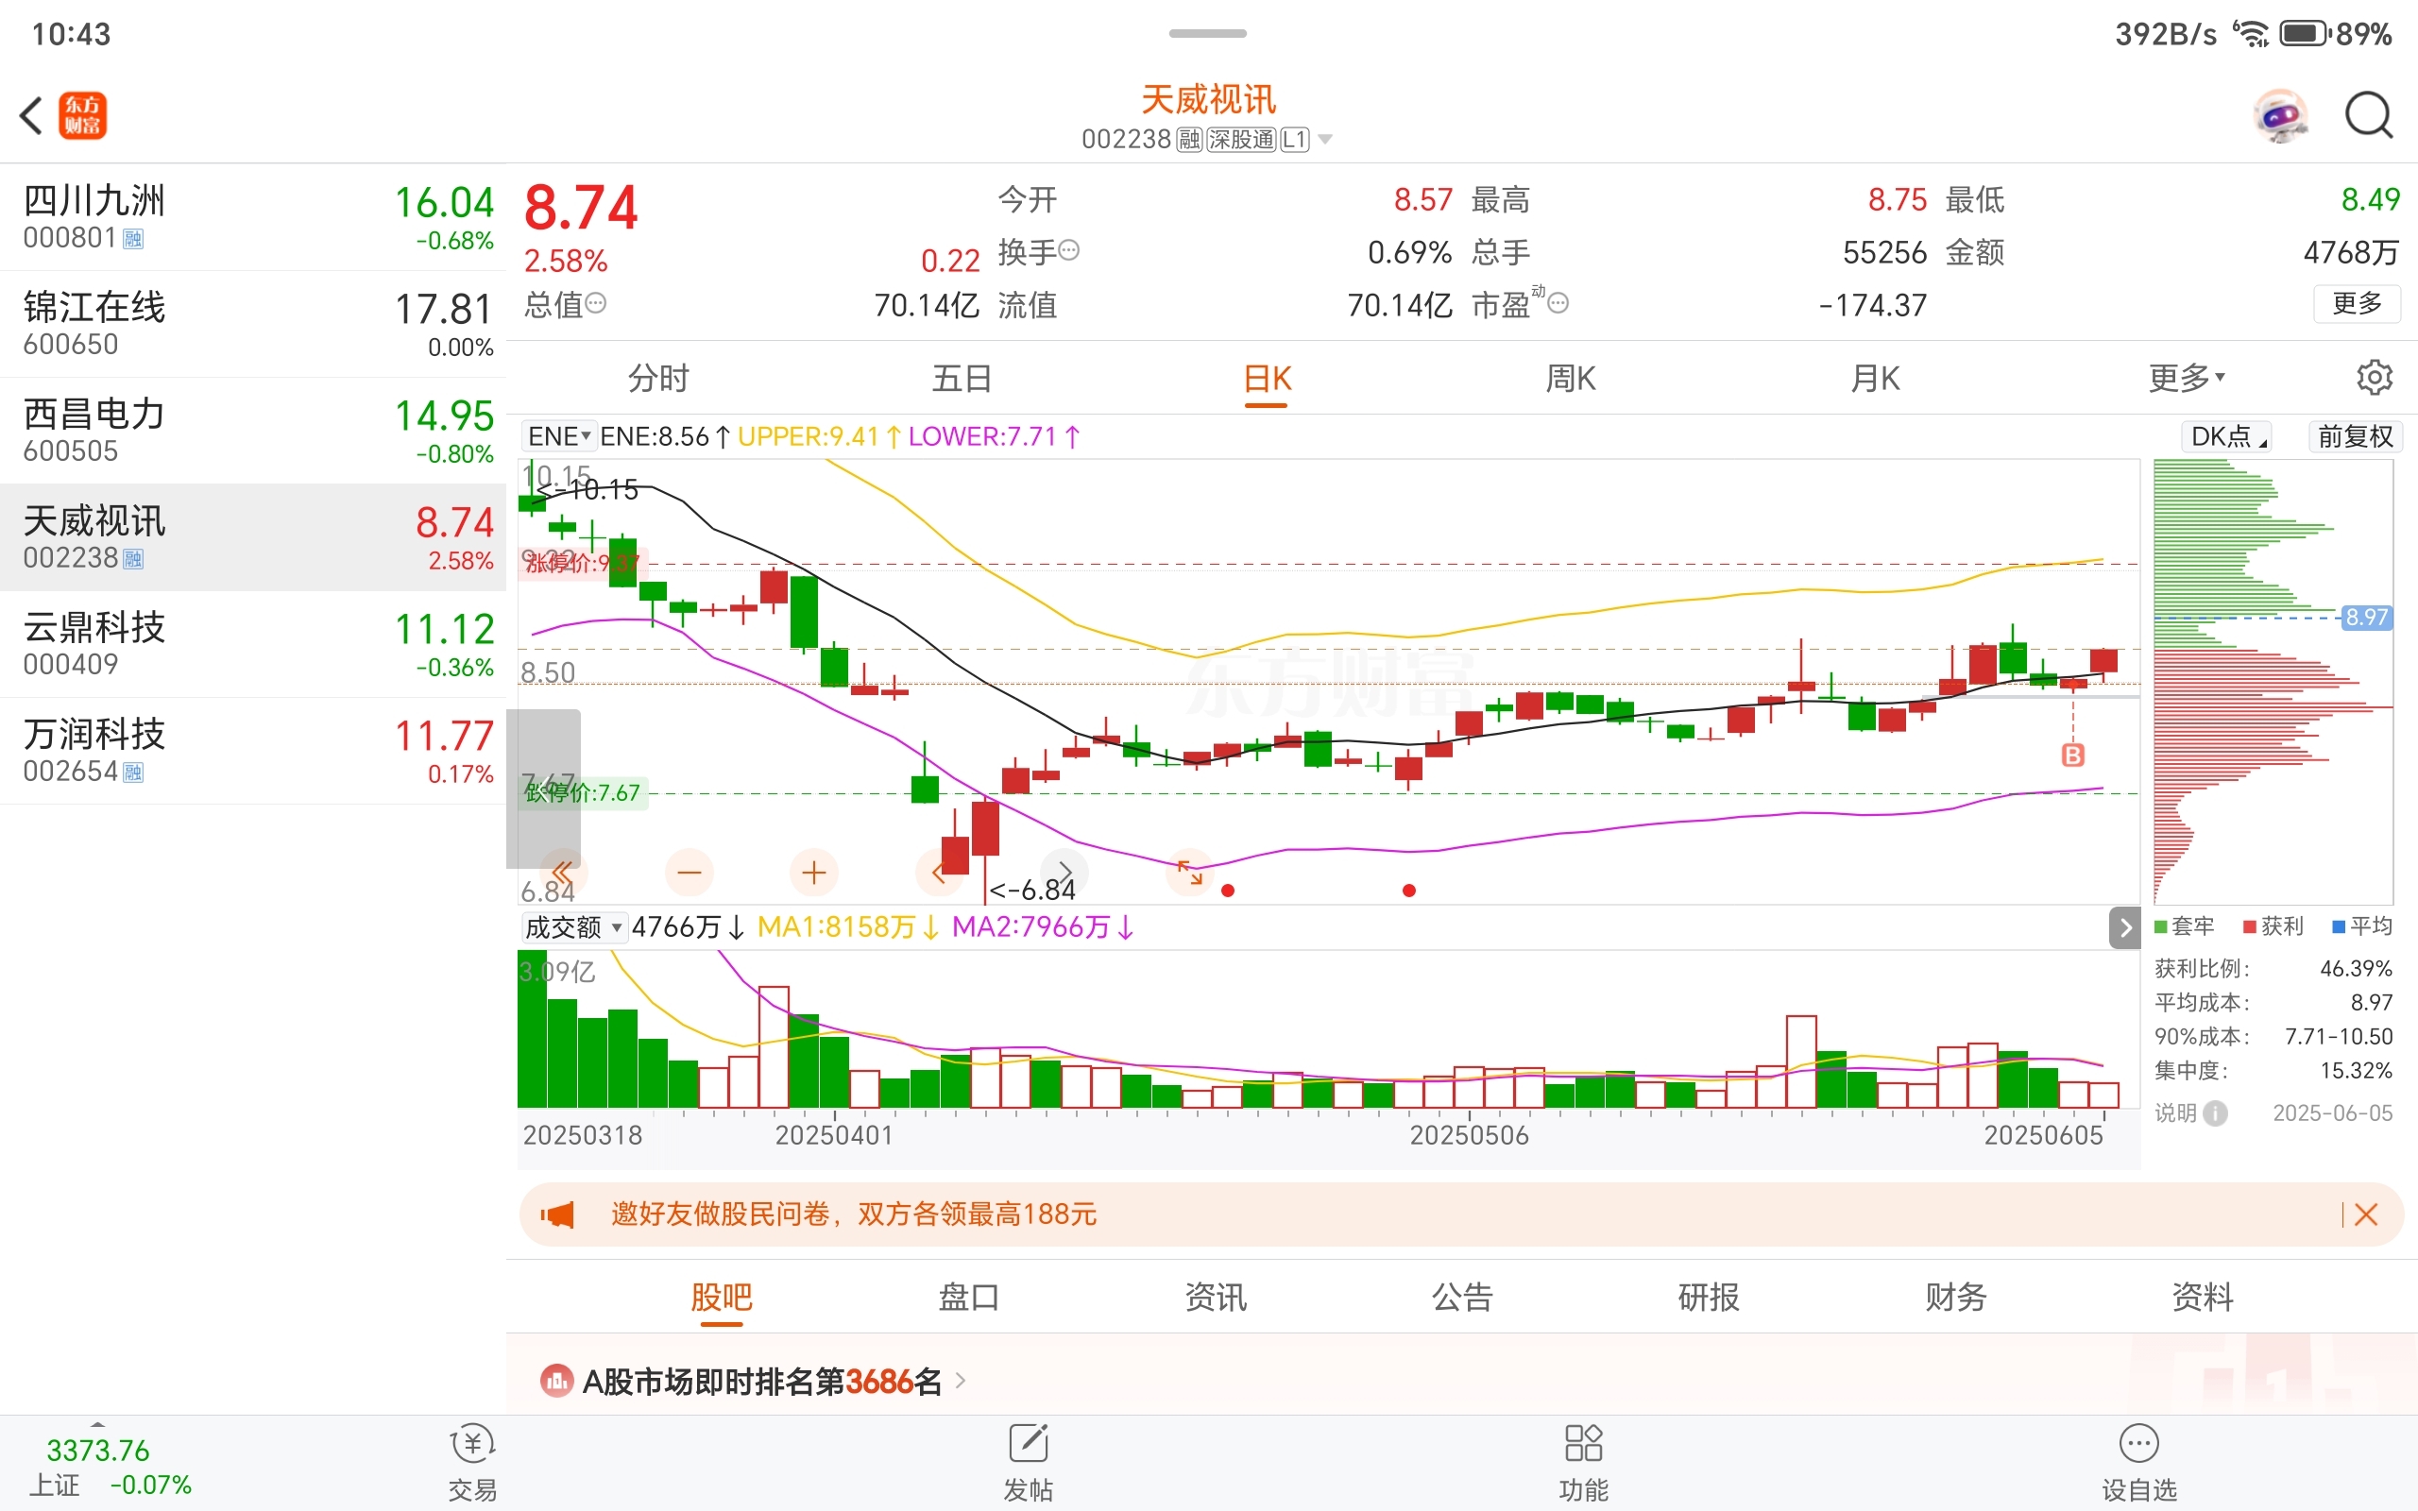Tap the back arrow icon

(32, 115)
